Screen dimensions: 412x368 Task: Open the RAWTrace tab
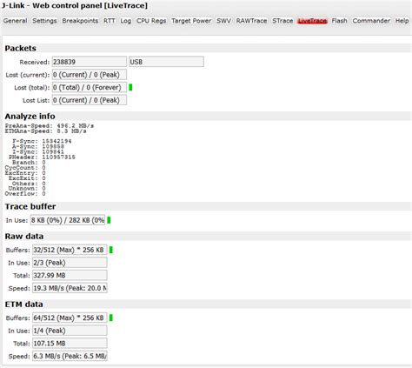251,21
